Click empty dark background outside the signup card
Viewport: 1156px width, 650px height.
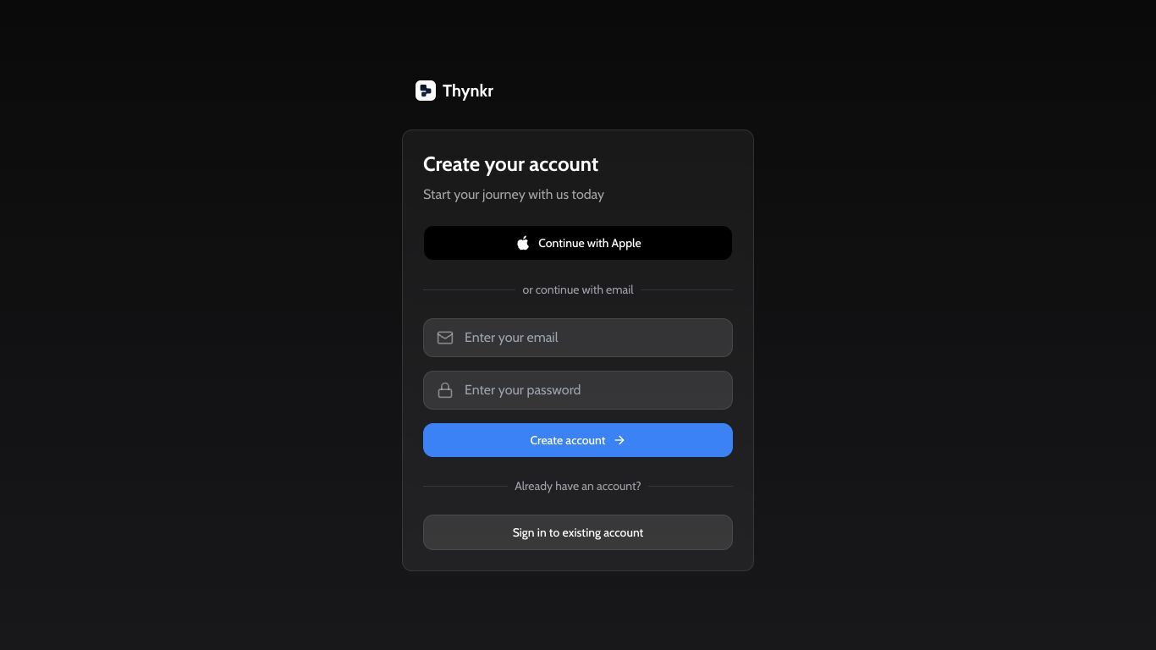169,339
